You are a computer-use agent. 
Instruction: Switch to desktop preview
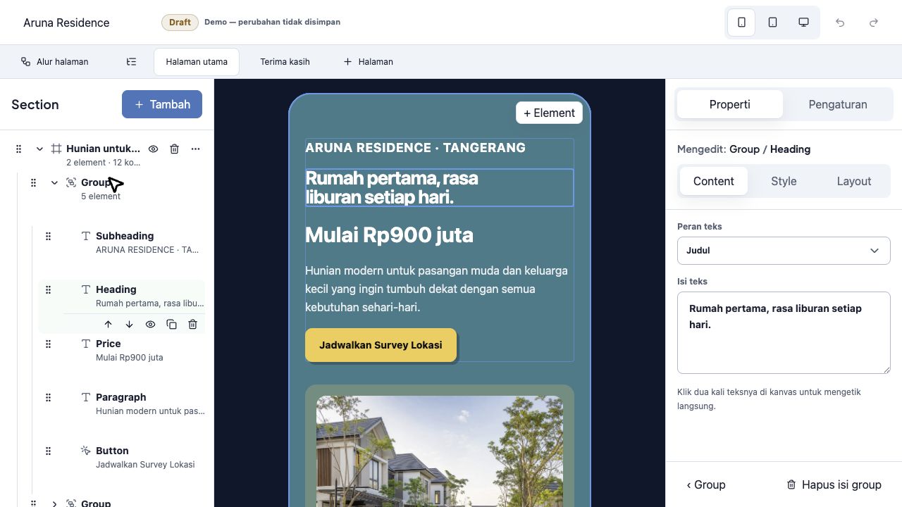pos(803,23)
